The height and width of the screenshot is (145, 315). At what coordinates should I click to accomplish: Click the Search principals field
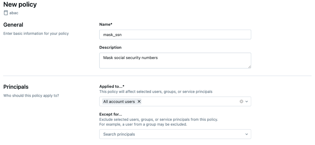point(170,134)
